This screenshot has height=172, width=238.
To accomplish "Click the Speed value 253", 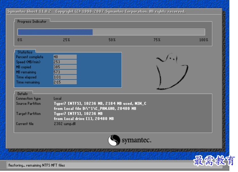I will coord(65,62).
